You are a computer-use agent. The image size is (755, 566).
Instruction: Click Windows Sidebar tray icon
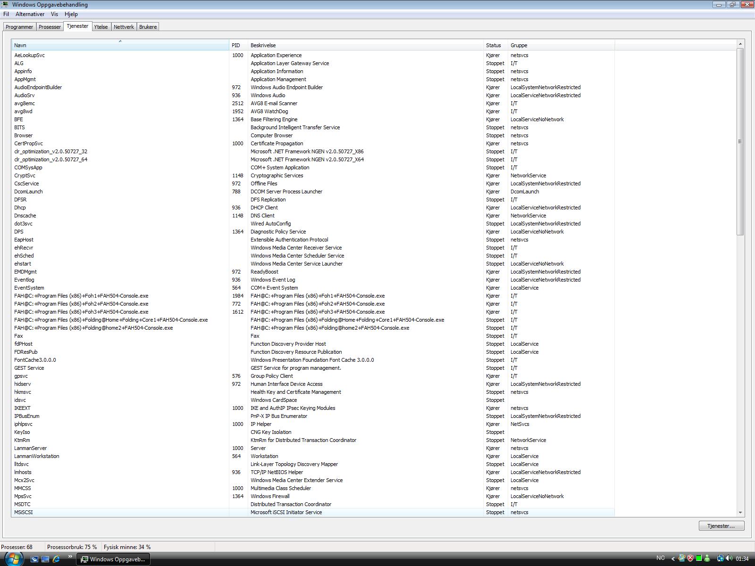682,558
